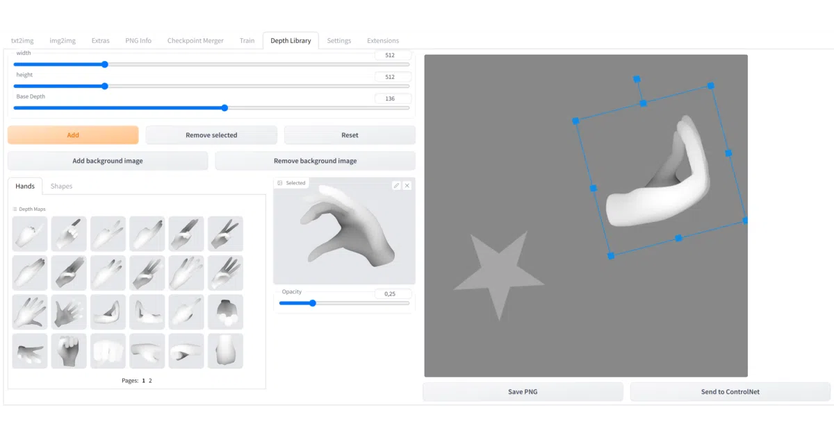The width and height of the screenshot is (834, 437).
Task: Click the Depth Maps list icon
Action: click(x=15, y=209)
